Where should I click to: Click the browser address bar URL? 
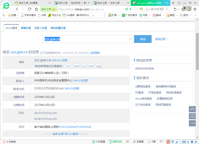click(x=81, y=9)
